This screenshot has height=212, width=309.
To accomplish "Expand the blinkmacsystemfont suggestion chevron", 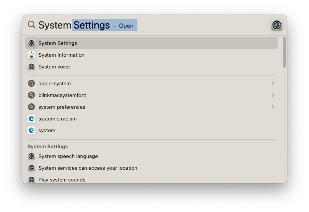I will click(x=272, y=95).
